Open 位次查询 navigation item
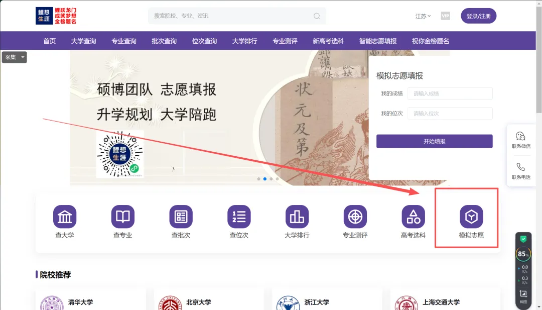The height and width of the screenshot is (310, 542). point(204,41)
